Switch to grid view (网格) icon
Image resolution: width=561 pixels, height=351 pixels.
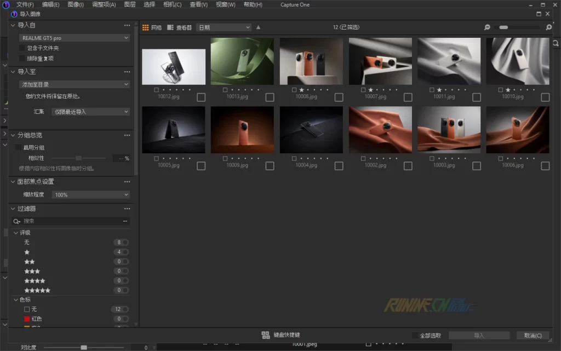pyautogui.click(x=146, y=27)
